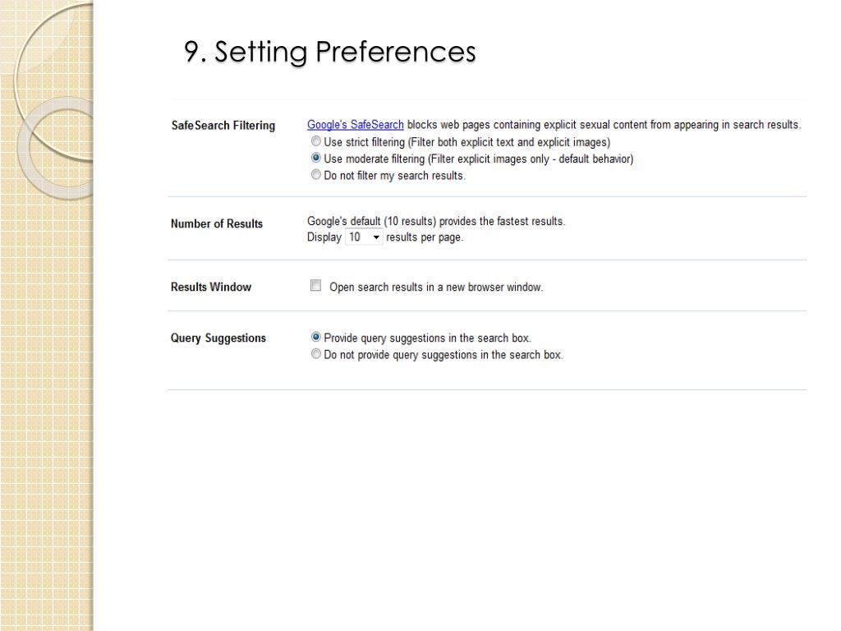Click the '9. Setting Preferences' slide title
The height and width of the screenshot is (631, 841).
click(x=330, y=52)
